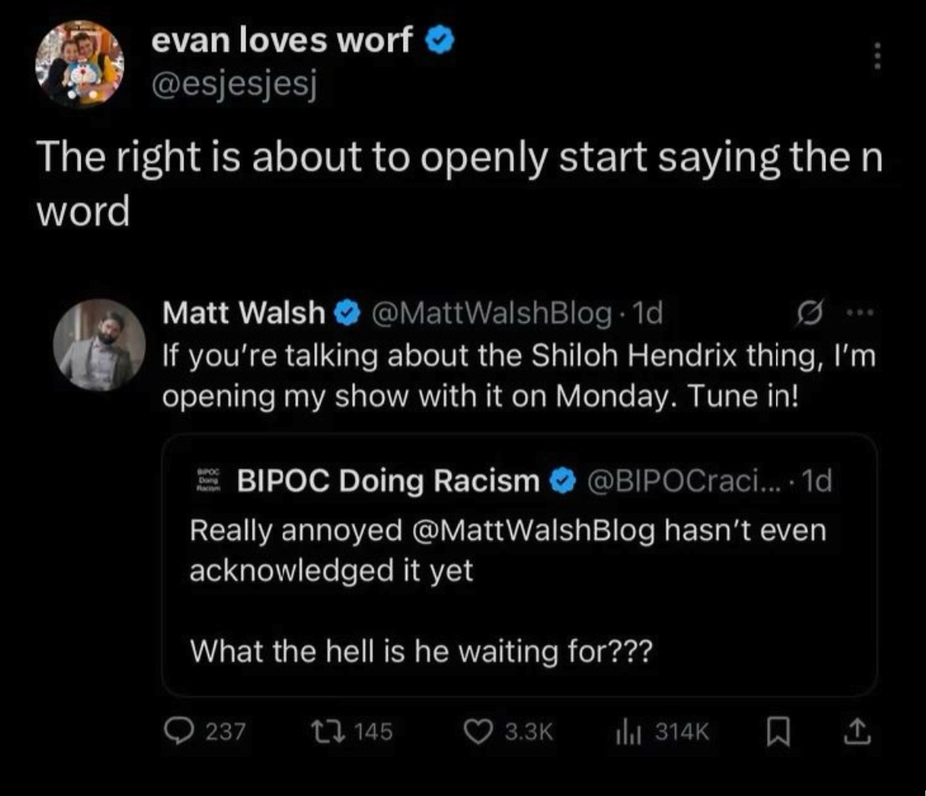926x796 pixels.
Task: Open the @MattWalshBlog mention in nested tweet
Action: 533,530
